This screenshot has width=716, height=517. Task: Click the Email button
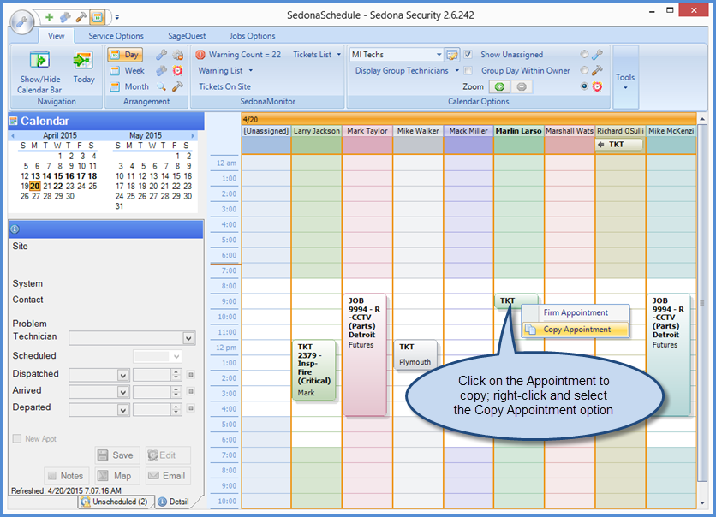point(168,477)
